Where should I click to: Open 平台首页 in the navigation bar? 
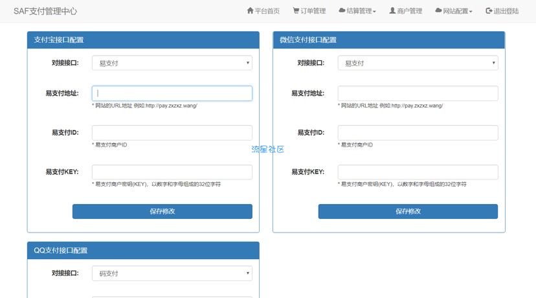(x=263, y=11)
